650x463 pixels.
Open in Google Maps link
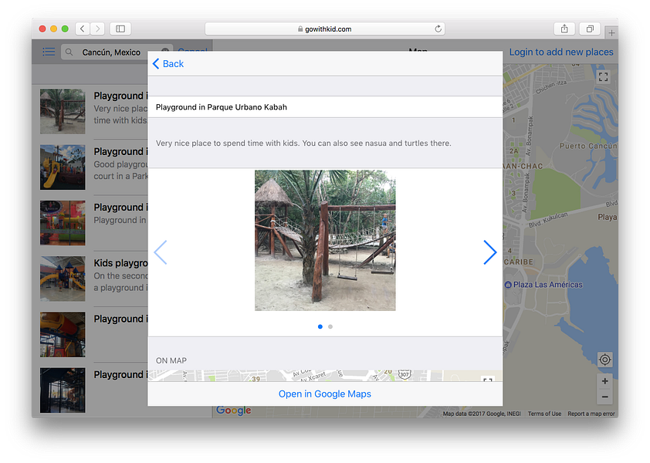click(x=324, y=394)
